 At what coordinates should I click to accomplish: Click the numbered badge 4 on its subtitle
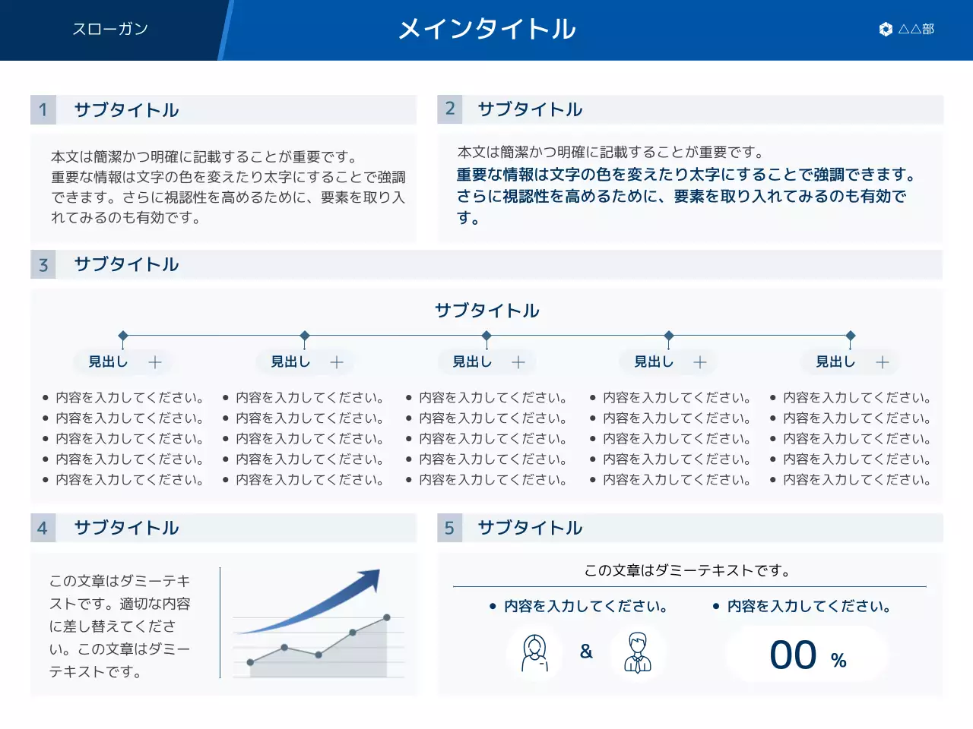(x=43, y=528)
